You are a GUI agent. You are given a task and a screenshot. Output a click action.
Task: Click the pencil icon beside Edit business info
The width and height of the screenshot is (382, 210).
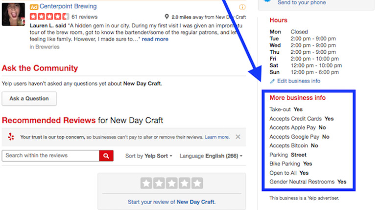[x=272, y=81]
